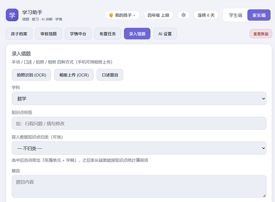This screenshot has width=275, height=202.
Task: Open the 学科 subject dropdown showing 数学
Action: [x=139, y=99]
